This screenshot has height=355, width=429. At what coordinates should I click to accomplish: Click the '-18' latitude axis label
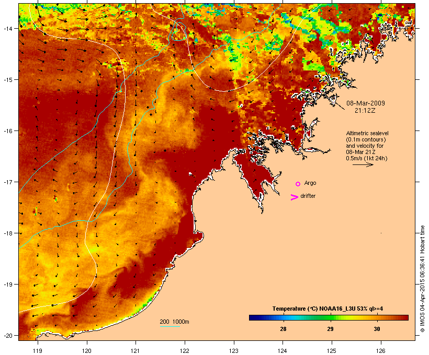(x=8, y=233)
